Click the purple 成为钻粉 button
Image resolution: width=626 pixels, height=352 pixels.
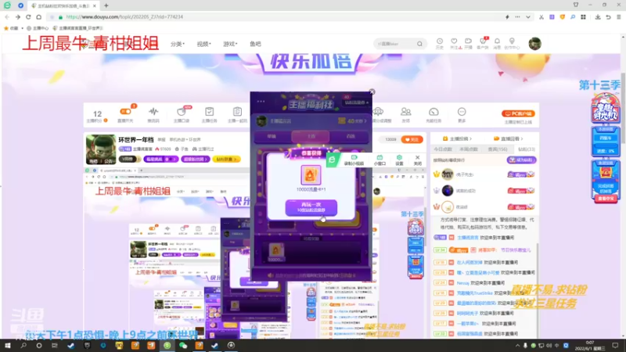tap(522, 160)
